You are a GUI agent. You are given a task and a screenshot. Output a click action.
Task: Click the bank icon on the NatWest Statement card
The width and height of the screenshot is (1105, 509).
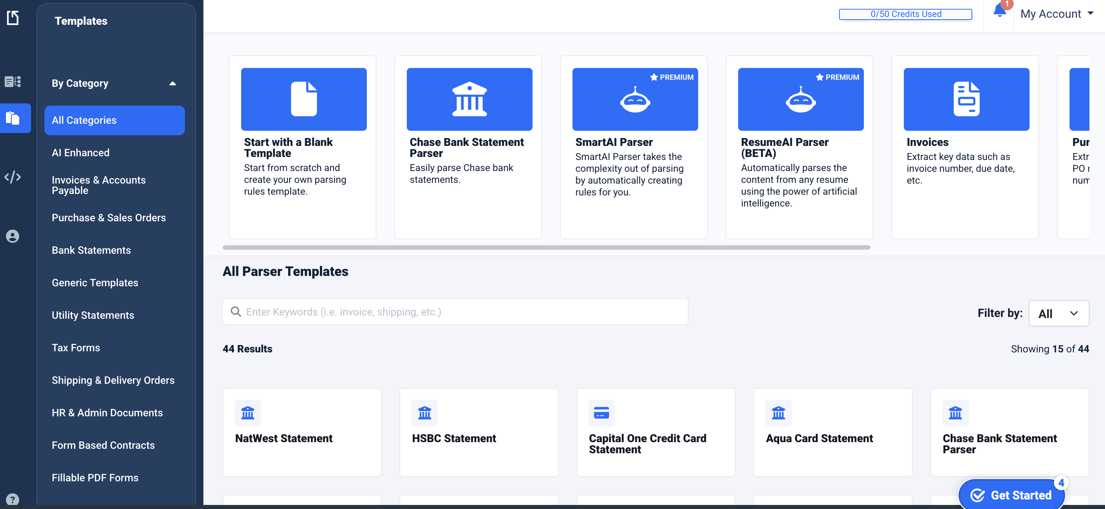[x=248, y=413]
